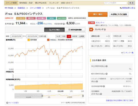Click the 購入・積立 button
Image resolution: width=138 pixels, height=106 pixels.
coord(98,14)
